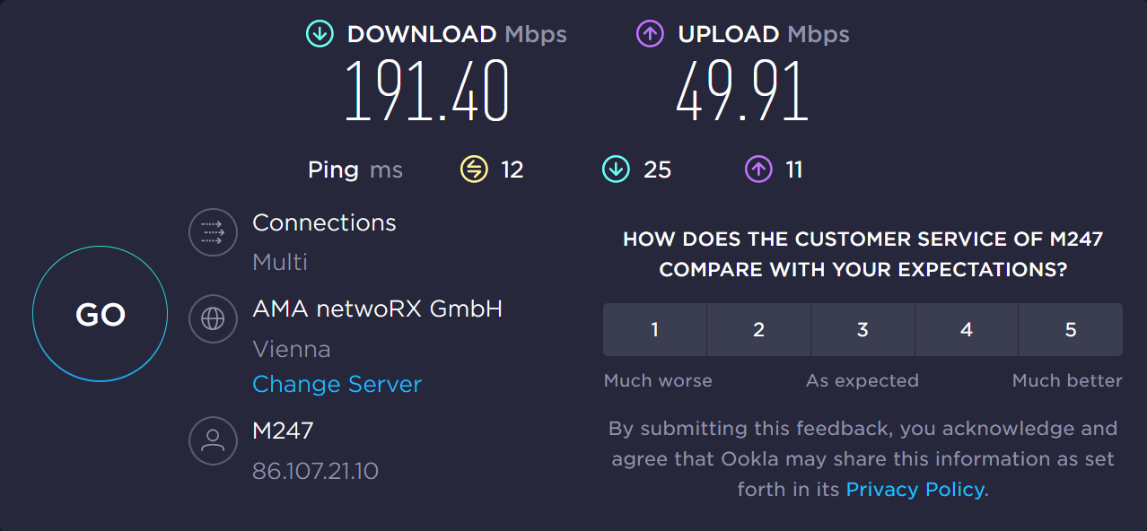Viewport: 1147px width, 531px height.
Task: Click the teal download ping icon
Action: 616,169
